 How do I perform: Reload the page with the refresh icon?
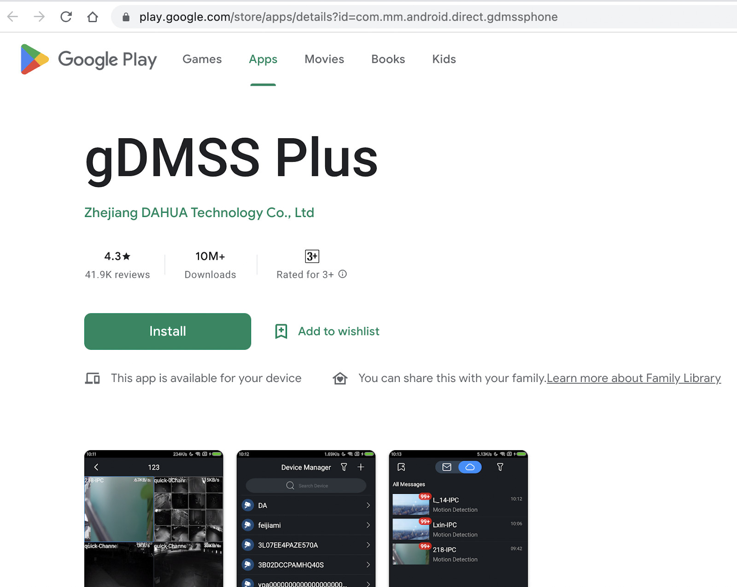coord(66,17)
